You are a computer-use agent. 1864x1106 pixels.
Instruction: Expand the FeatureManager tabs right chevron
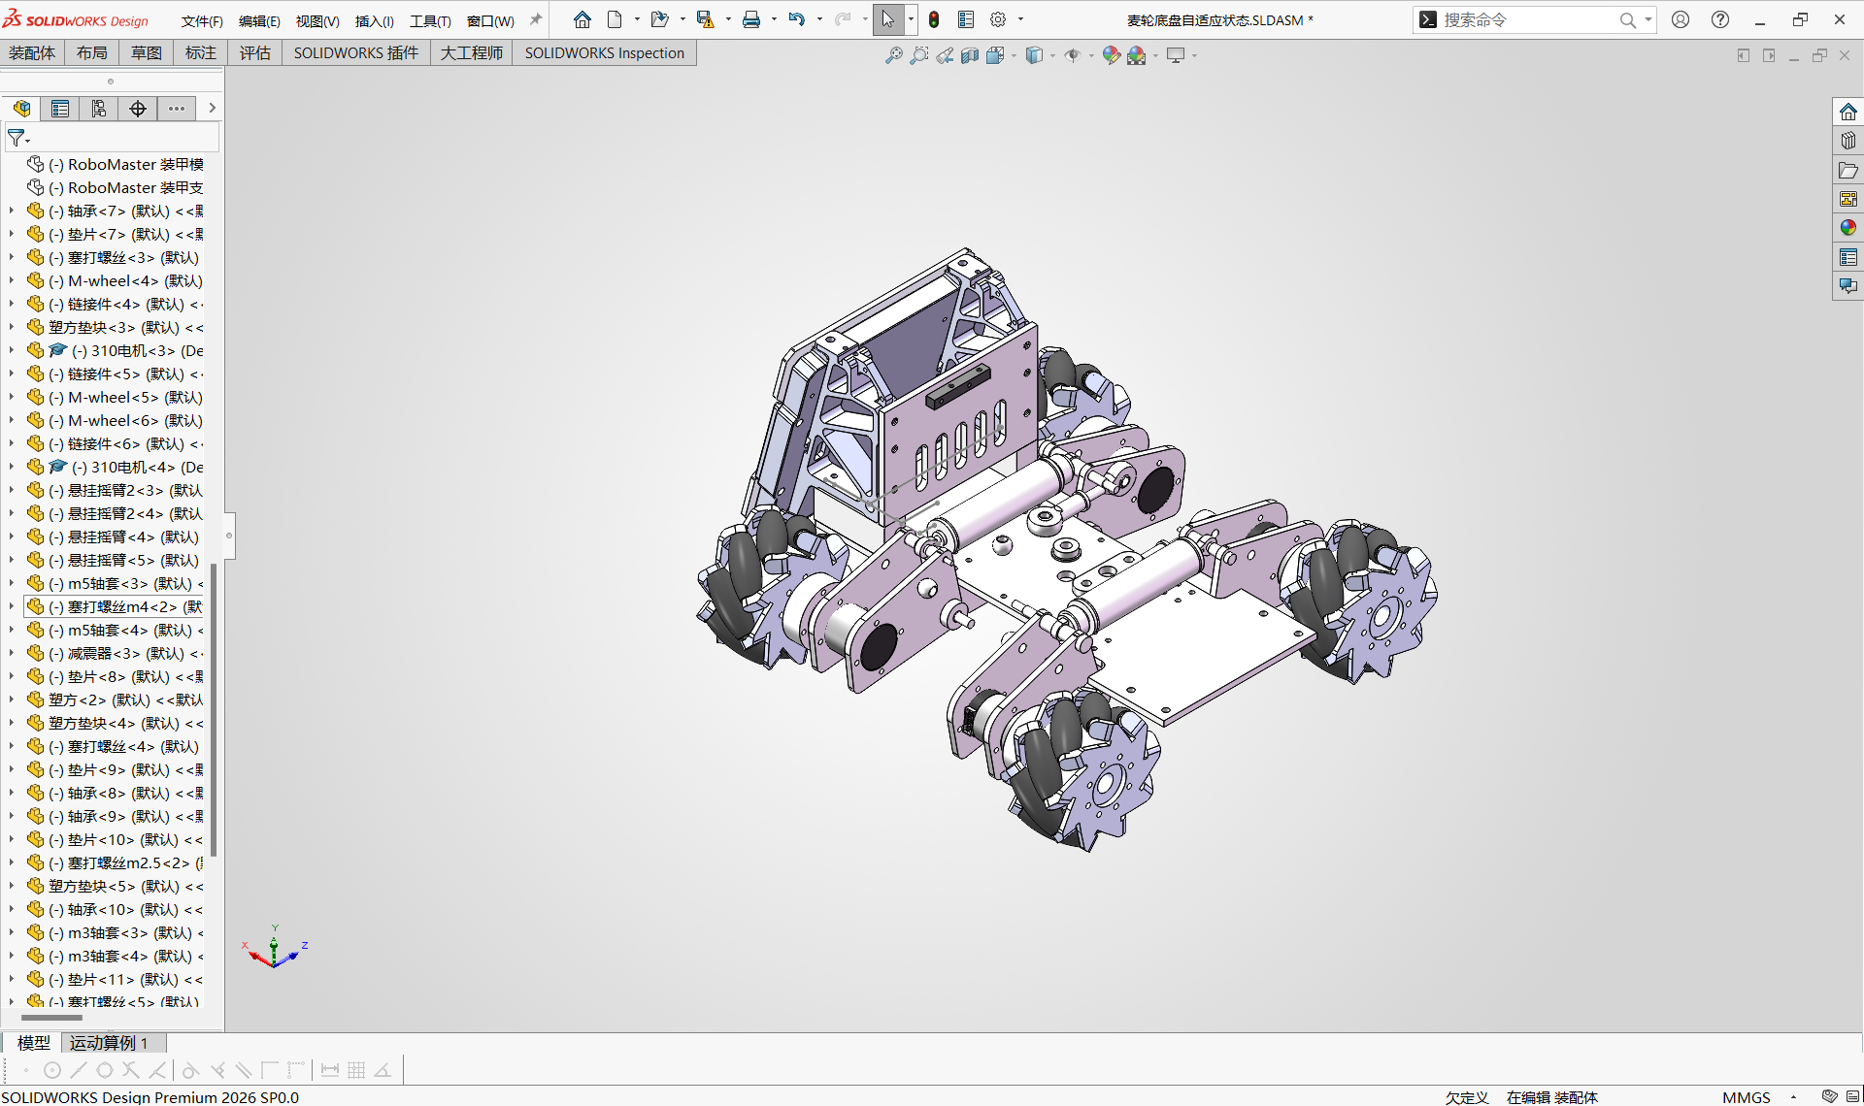point(212,109)
